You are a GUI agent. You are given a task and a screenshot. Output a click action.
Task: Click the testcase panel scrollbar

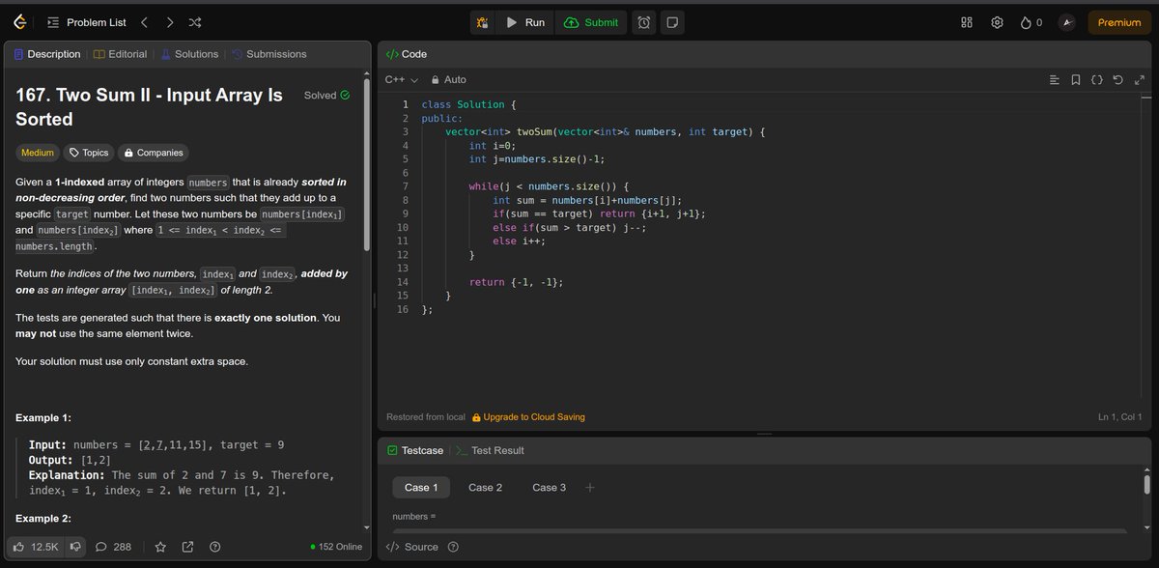pyautogui.click(x=1146, y=483)
